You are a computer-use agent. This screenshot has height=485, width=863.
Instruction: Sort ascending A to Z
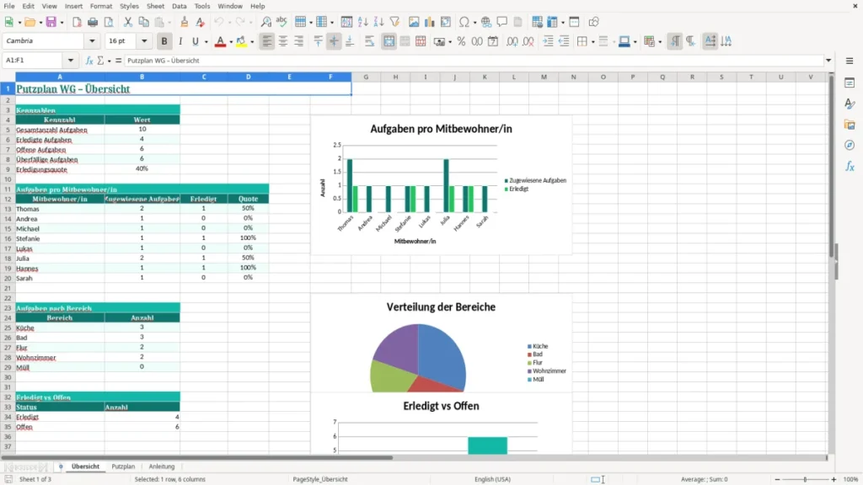(362, 22)
